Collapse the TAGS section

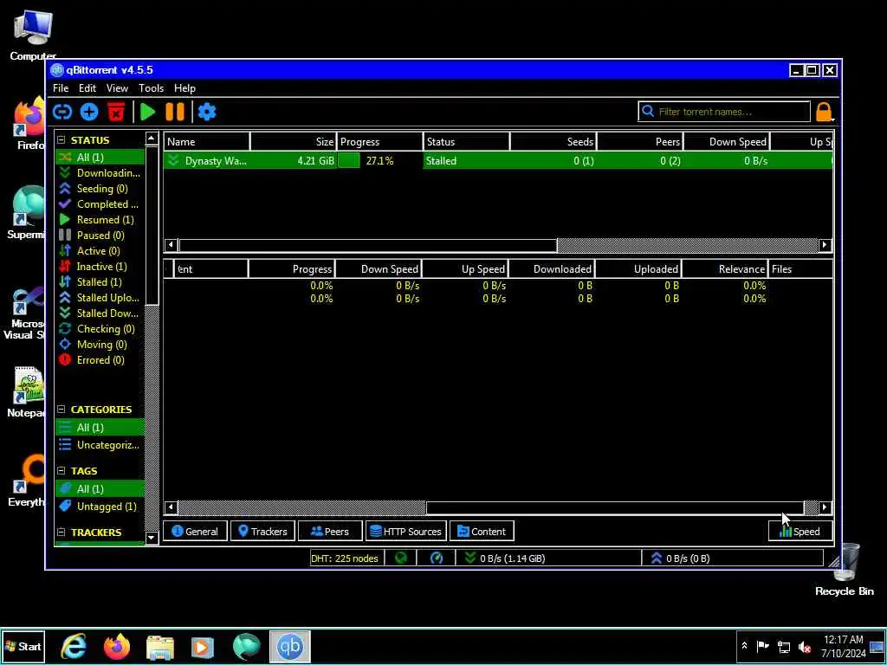tap(62, 471)
